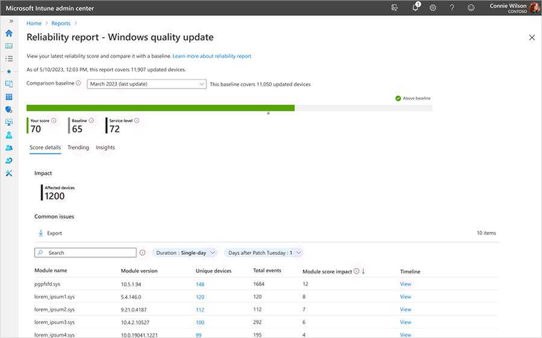Open 112 unique devices for lorem_ipsum2.sys

pos(200,310)
